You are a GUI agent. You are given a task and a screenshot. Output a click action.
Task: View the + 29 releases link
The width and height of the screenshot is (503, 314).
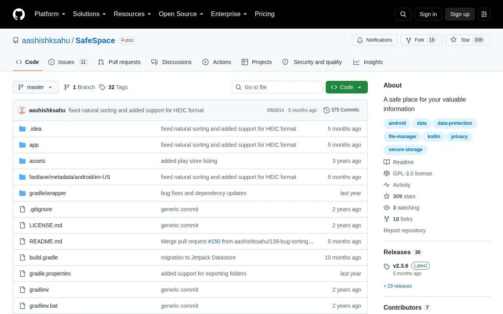pyautogui.click(x=398, y=286)
